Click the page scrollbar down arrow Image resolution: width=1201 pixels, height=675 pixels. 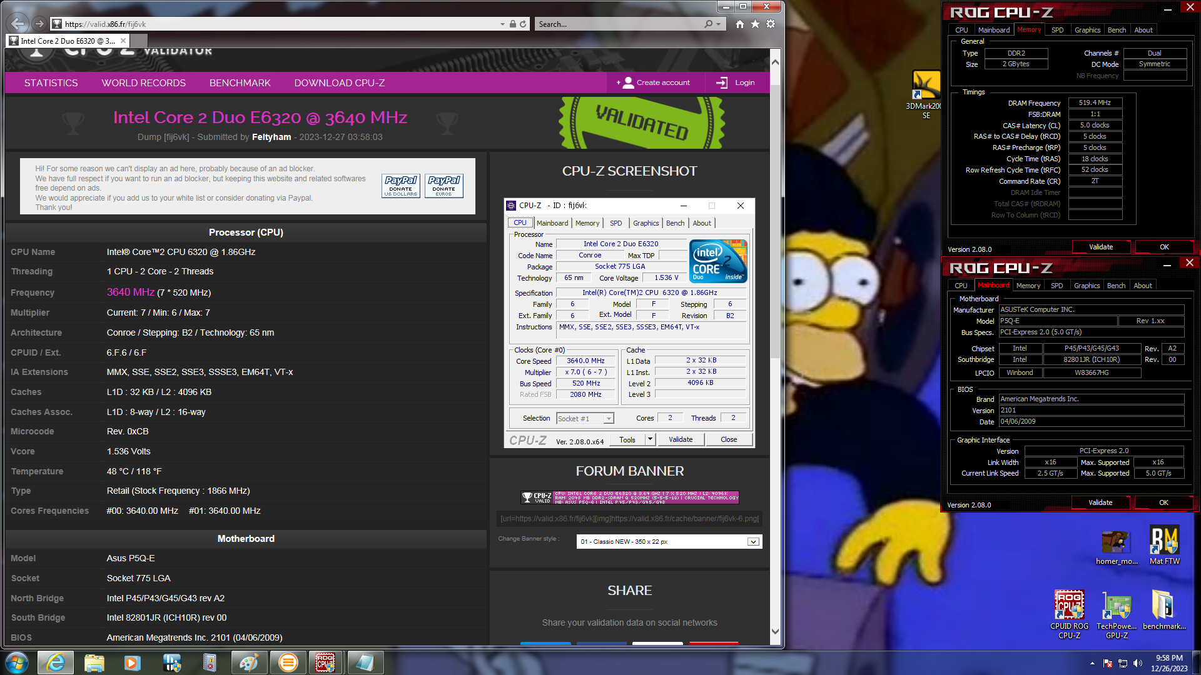(x=775, y=632)
